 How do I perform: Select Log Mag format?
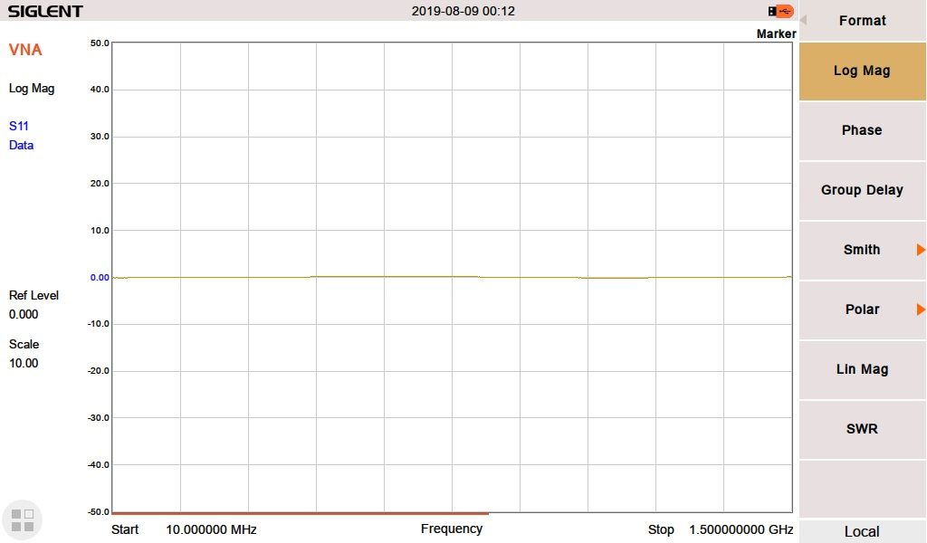click(862, 71)
